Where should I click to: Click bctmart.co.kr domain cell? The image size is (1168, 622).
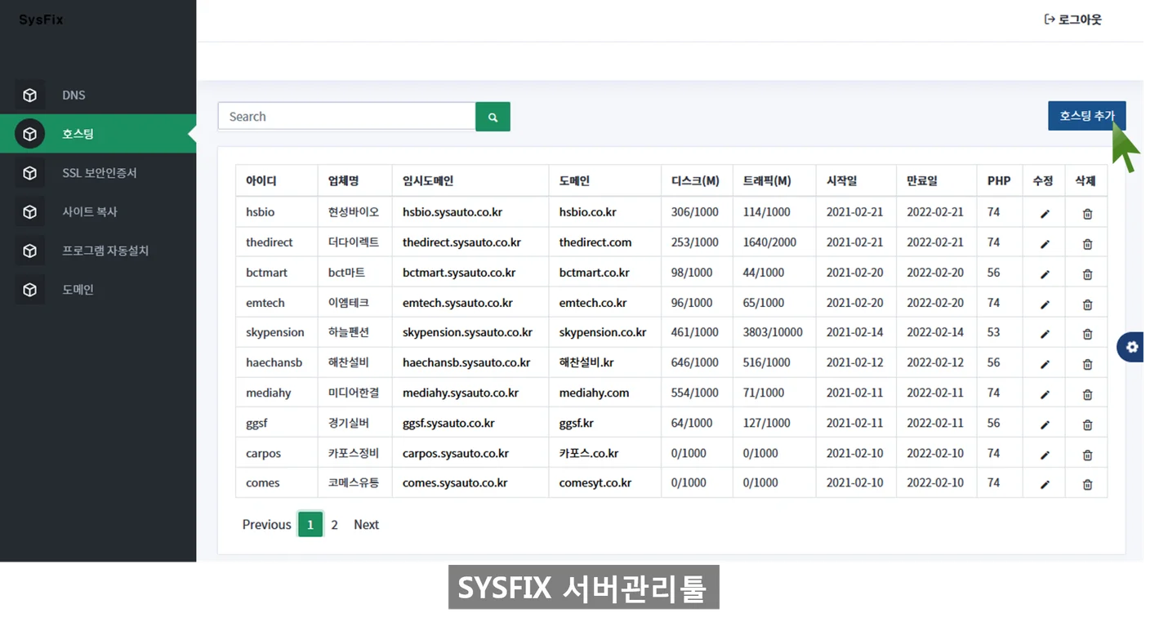tap(595, 273)
